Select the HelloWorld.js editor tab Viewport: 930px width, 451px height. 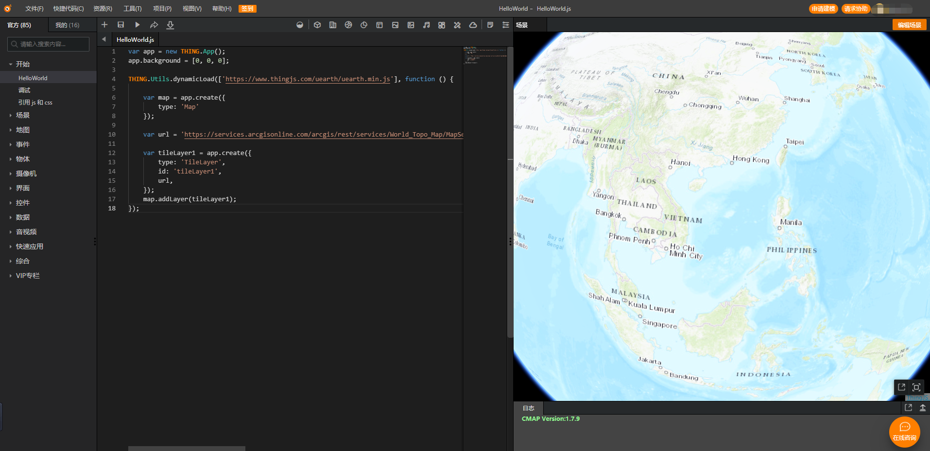pos(135,39)
